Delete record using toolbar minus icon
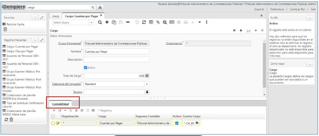 (128, 22)
